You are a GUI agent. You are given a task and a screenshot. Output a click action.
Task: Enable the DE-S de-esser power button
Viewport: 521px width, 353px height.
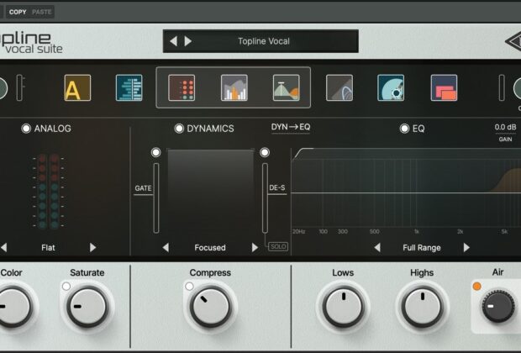[265, 152]
